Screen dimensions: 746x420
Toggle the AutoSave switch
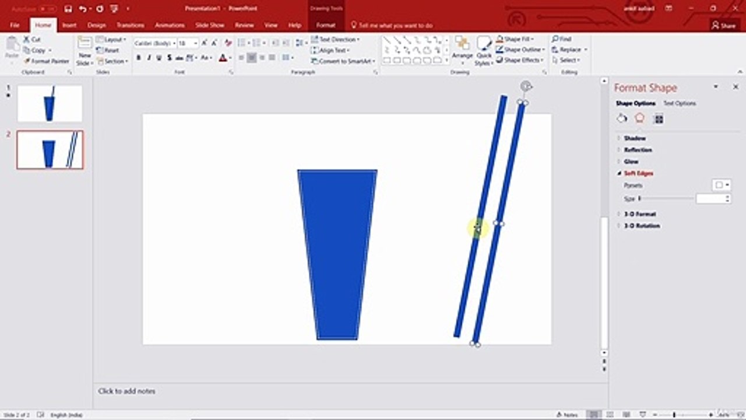click(47, 9)
